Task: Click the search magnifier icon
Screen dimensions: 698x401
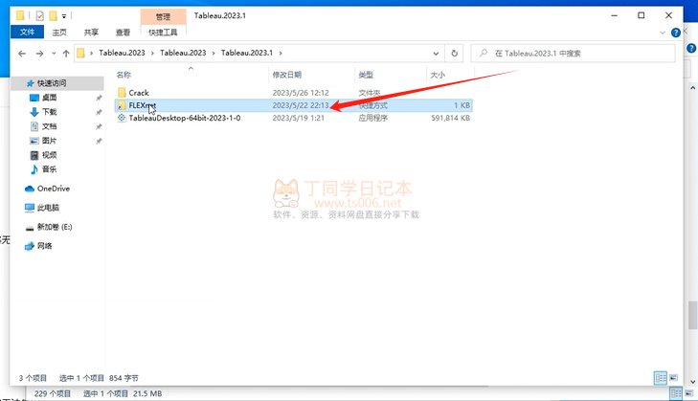Action: (x=483, y=53)
